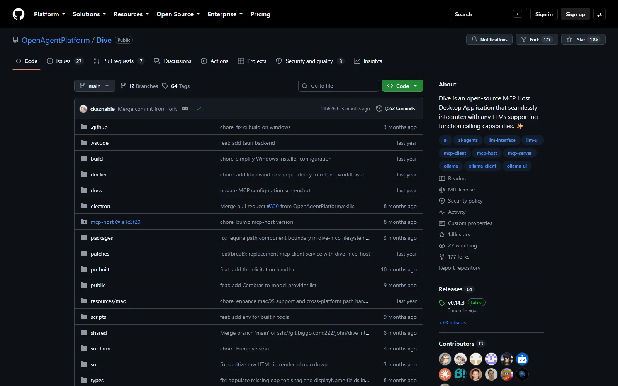Star the repository with the Star button

tap(583, 39)
